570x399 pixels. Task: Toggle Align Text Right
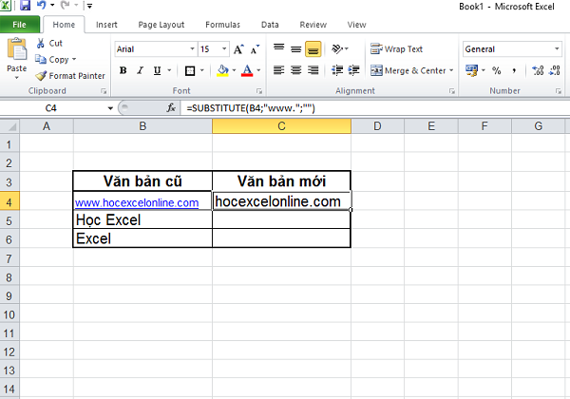pos(313,70)
